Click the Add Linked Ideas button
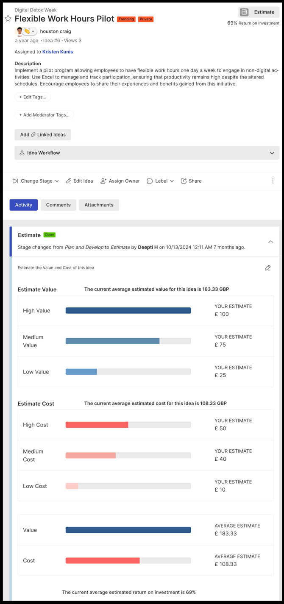284x604 pixels. point(43,135)
